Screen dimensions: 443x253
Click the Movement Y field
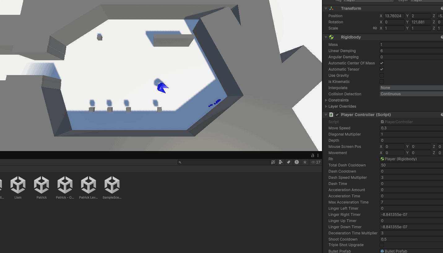tap(421, 153)
